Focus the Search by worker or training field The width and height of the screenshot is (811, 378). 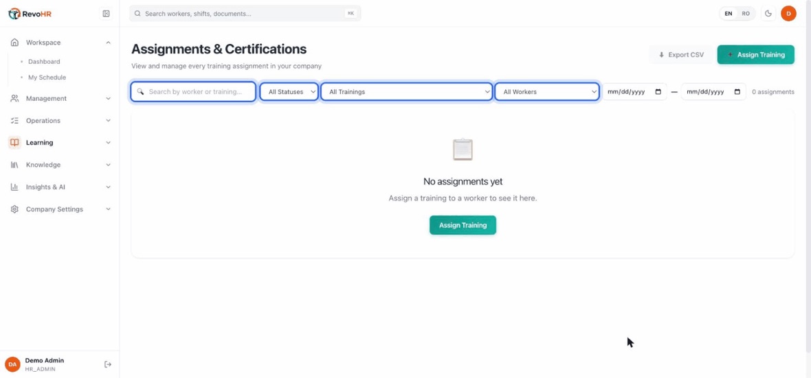click(193, 92)
